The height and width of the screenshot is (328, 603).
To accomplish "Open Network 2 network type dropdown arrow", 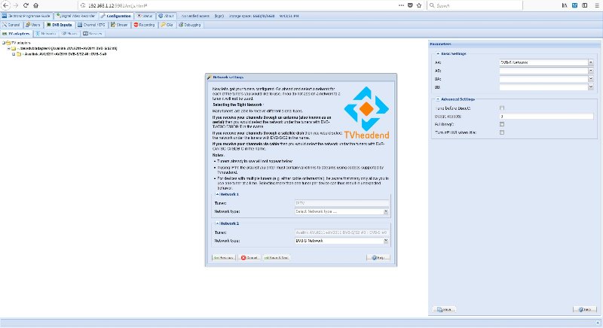I will 386,241.
